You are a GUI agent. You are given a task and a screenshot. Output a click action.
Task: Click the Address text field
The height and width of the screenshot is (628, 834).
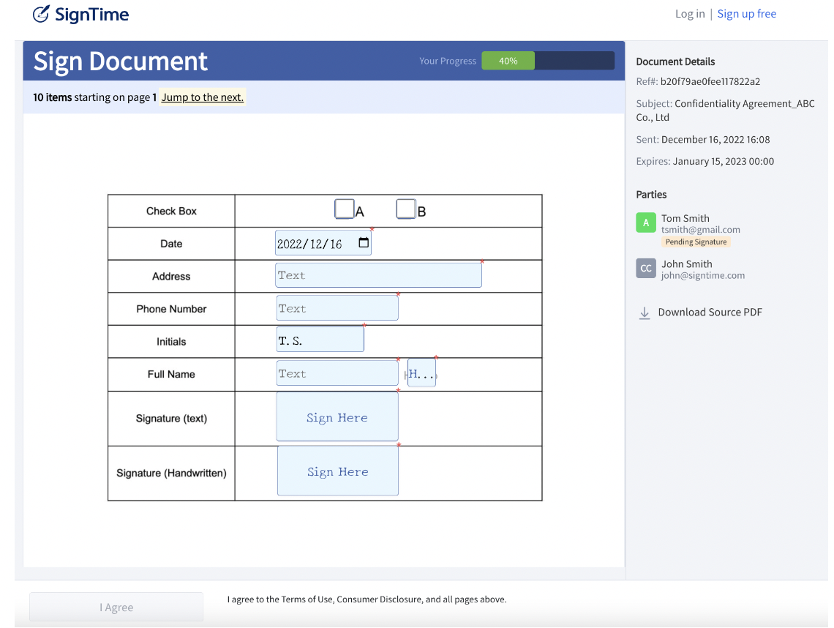click(378, 275)
